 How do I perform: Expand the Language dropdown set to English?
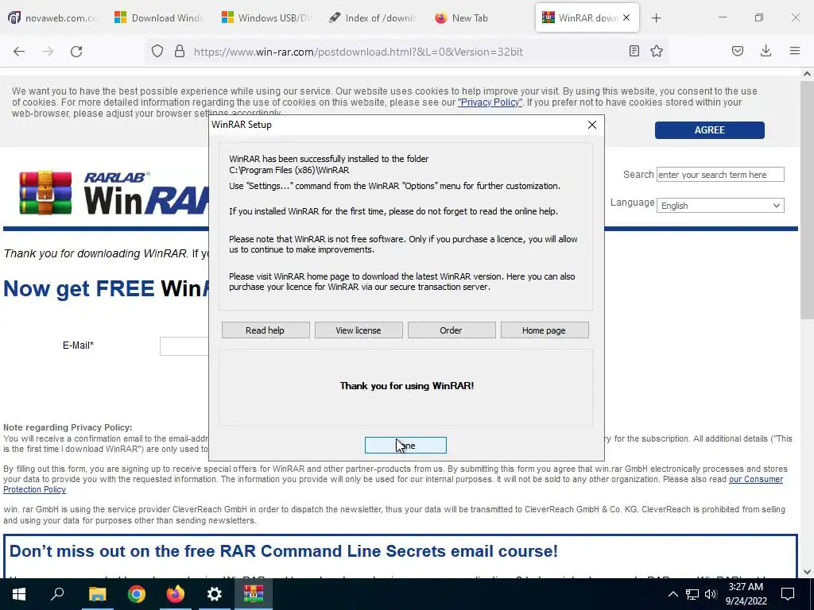[720, 206]
